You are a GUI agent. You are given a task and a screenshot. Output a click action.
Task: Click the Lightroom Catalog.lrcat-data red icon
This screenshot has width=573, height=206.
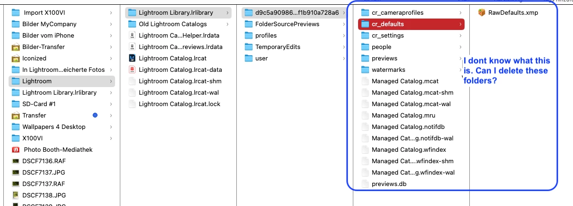coord(132,69)
